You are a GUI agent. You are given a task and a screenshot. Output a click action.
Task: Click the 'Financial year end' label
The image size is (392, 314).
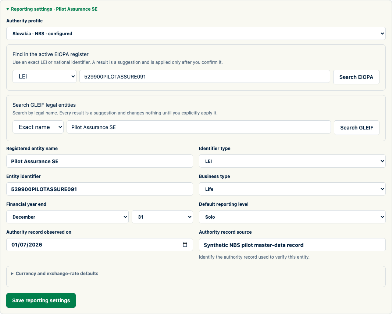coord(26,204)
